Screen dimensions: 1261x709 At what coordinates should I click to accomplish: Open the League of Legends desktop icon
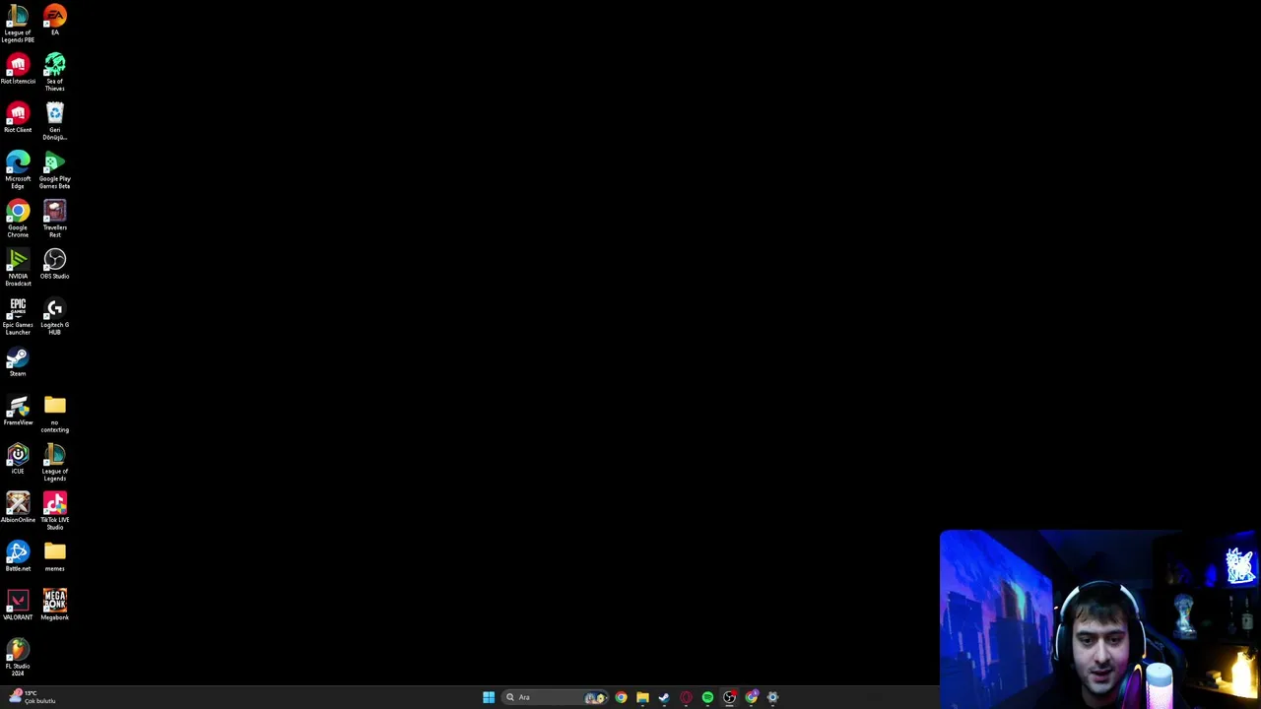(x=55, y=463)
